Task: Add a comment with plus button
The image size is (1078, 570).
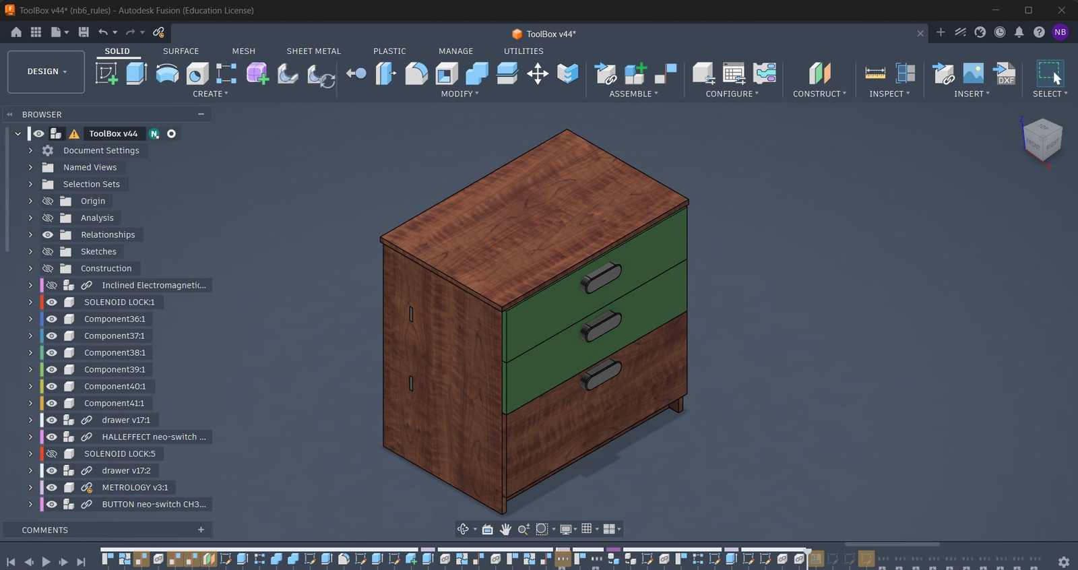Action: click(x=201, y=530)
